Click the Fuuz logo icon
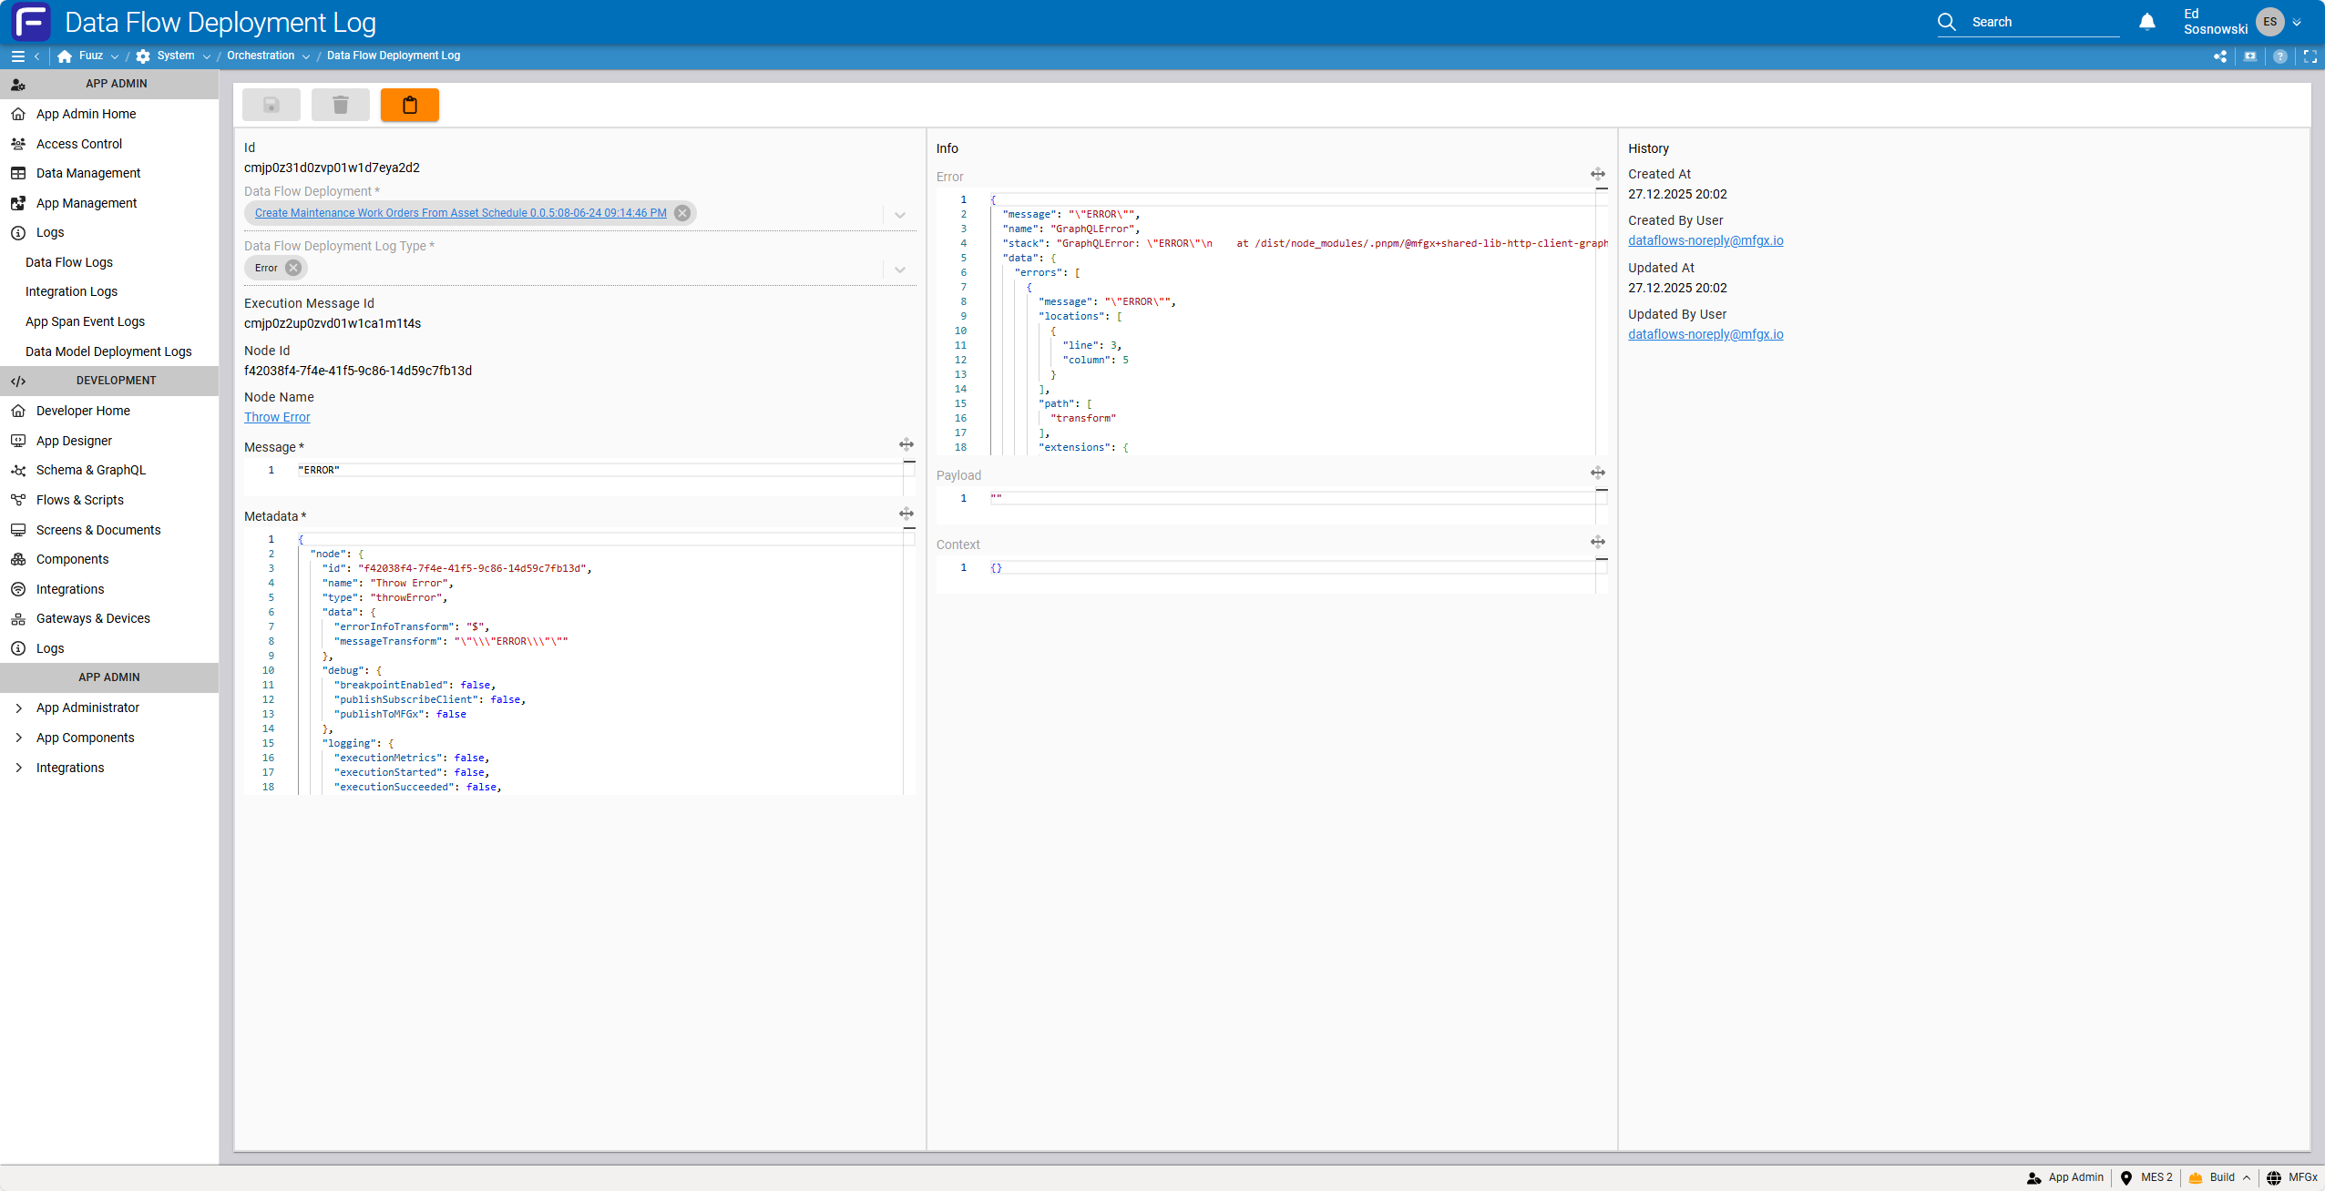Screen dimensions: 2325x1191 (31, 22)
